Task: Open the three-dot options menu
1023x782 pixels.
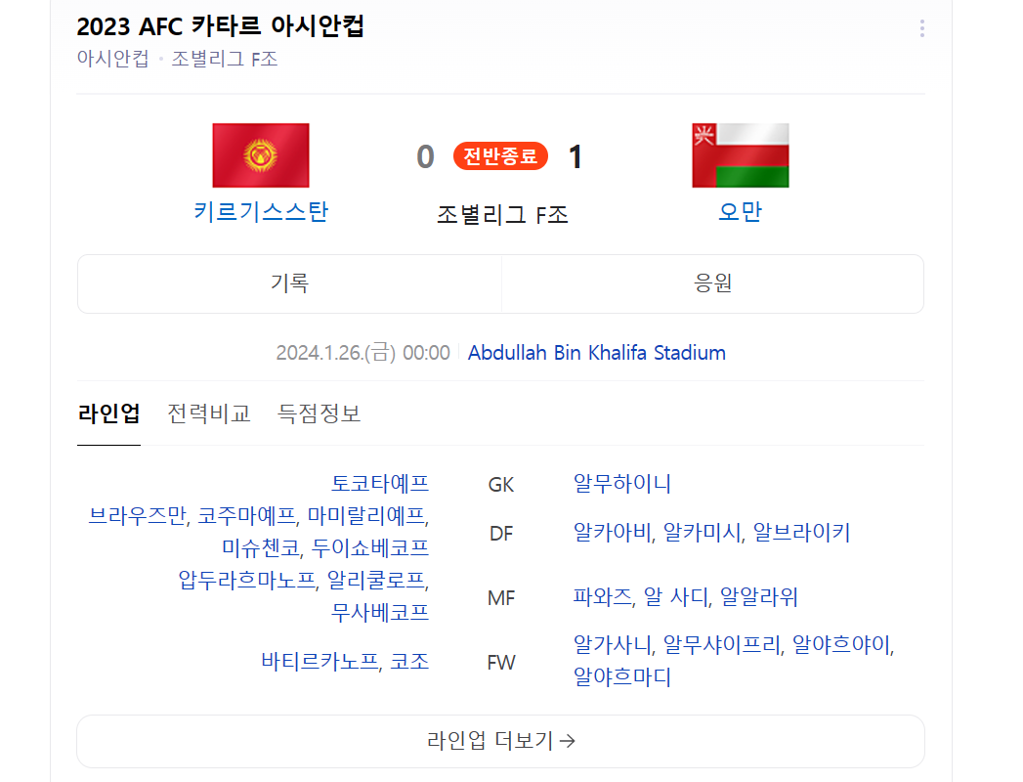Action: tap(920, 27)
